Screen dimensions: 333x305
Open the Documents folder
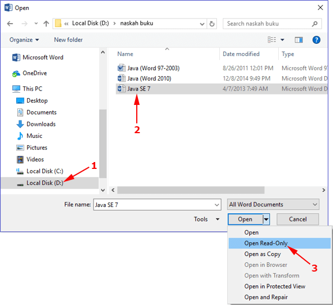tap(36, 112)
